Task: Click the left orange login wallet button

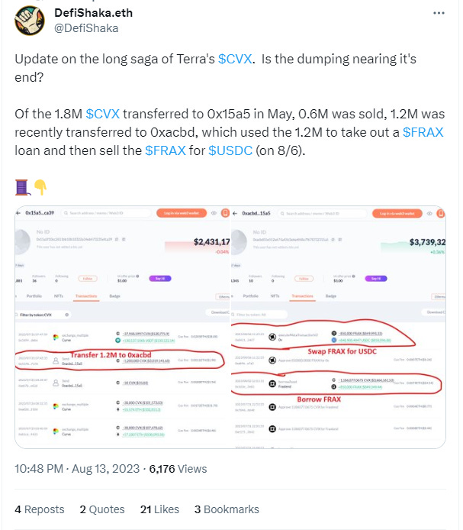Action: (x=182, y=213)
